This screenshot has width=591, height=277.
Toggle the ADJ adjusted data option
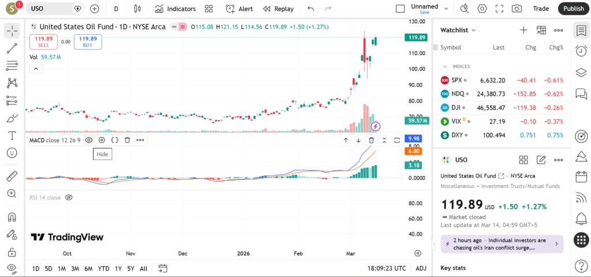point(421,268)
